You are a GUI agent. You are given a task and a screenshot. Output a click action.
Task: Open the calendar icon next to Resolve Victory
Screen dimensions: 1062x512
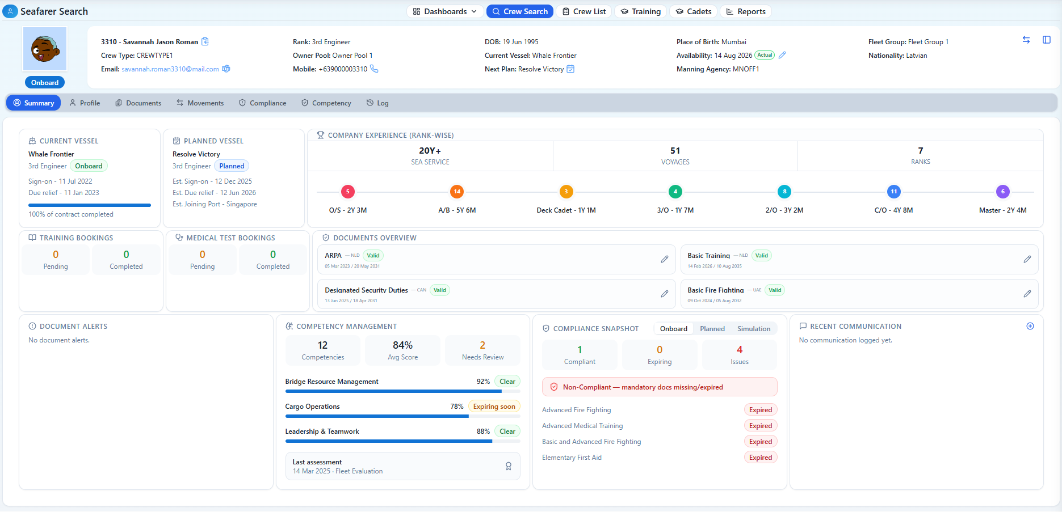pos(570,69)
